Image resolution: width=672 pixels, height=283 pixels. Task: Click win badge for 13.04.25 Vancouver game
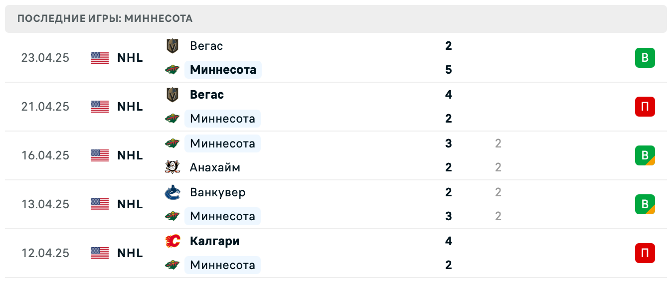(645, 204)
